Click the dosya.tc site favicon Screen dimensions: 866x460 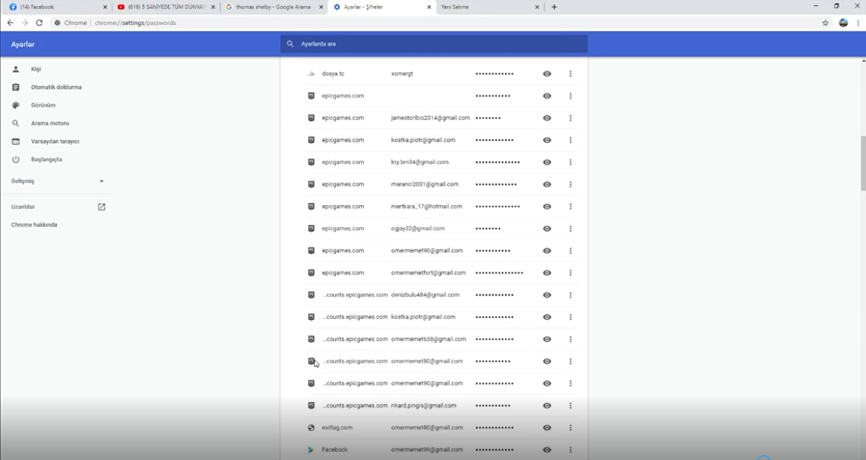tap(311, 74)
